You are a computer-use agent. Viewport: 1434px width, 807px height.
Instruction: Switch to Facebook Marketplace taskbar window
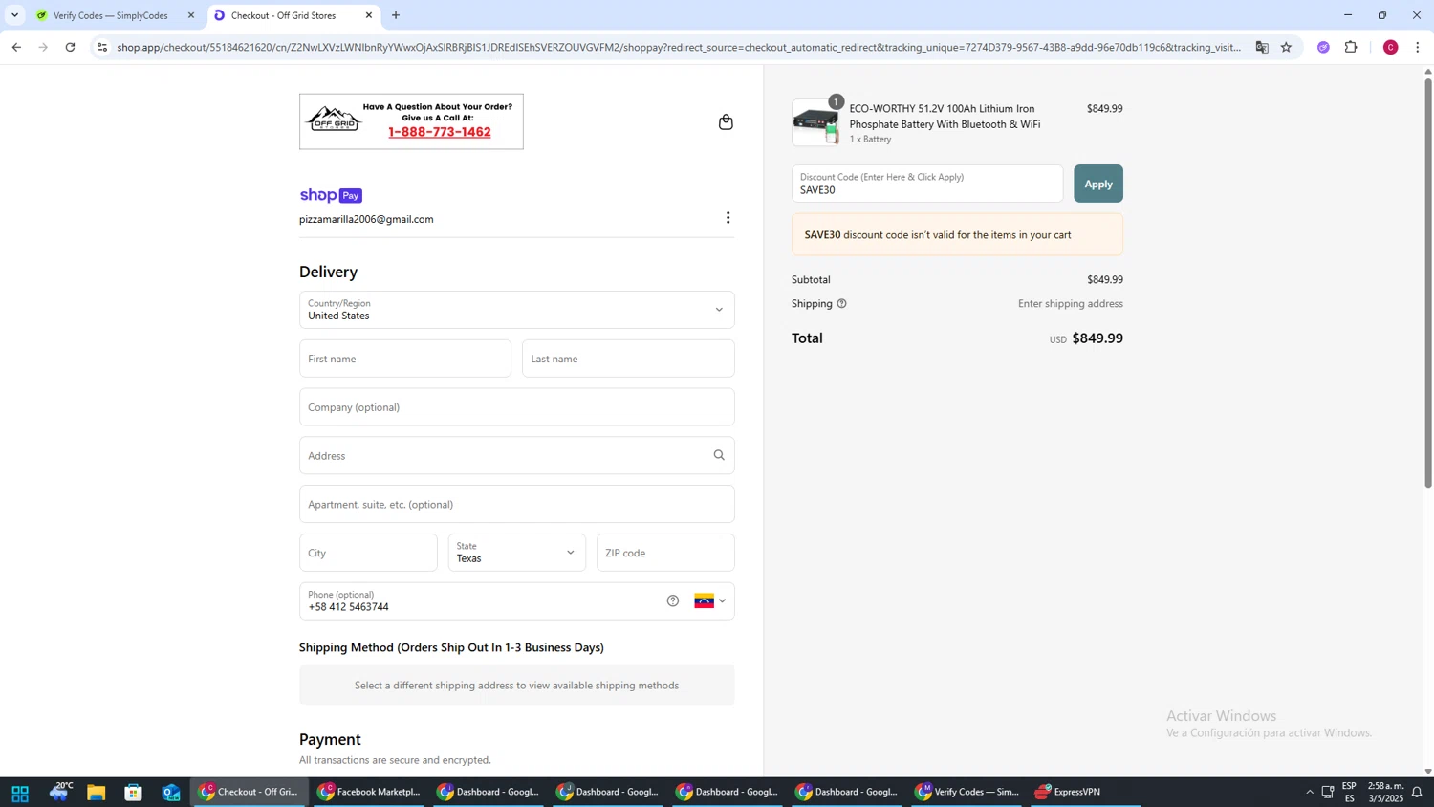[x=369, y=792]
